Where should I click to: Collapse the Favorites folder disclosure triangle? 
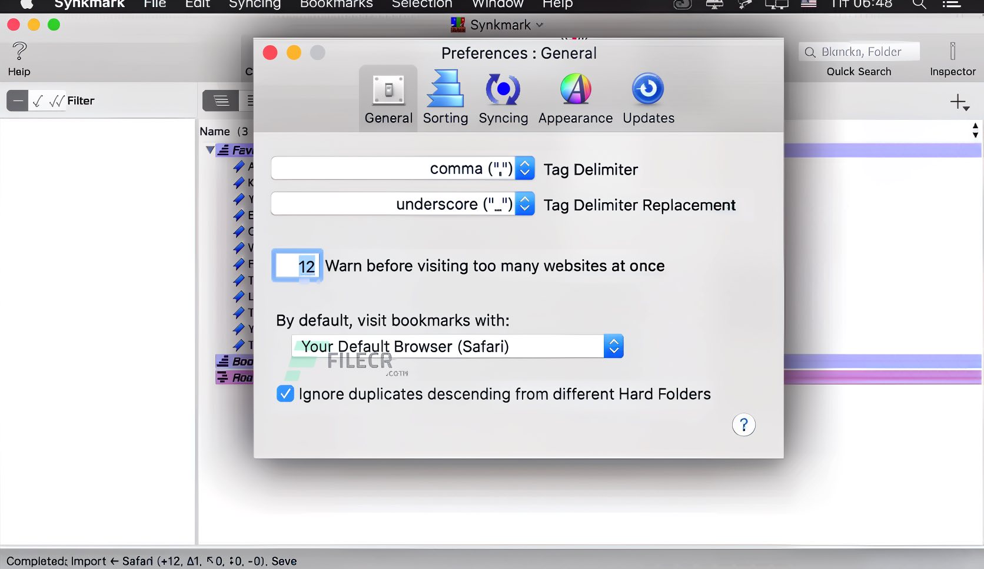click(x=210, y=149)
